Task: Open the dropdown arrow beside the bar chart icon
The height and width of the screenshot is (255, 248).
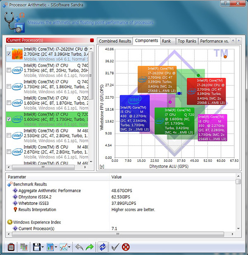Action: tap(56, 247)
